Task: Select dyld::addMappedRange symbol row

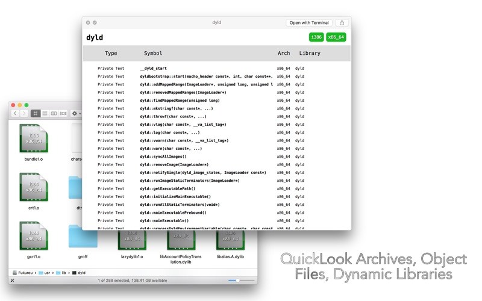Action: pyautogui.click(x=217, y=84)
